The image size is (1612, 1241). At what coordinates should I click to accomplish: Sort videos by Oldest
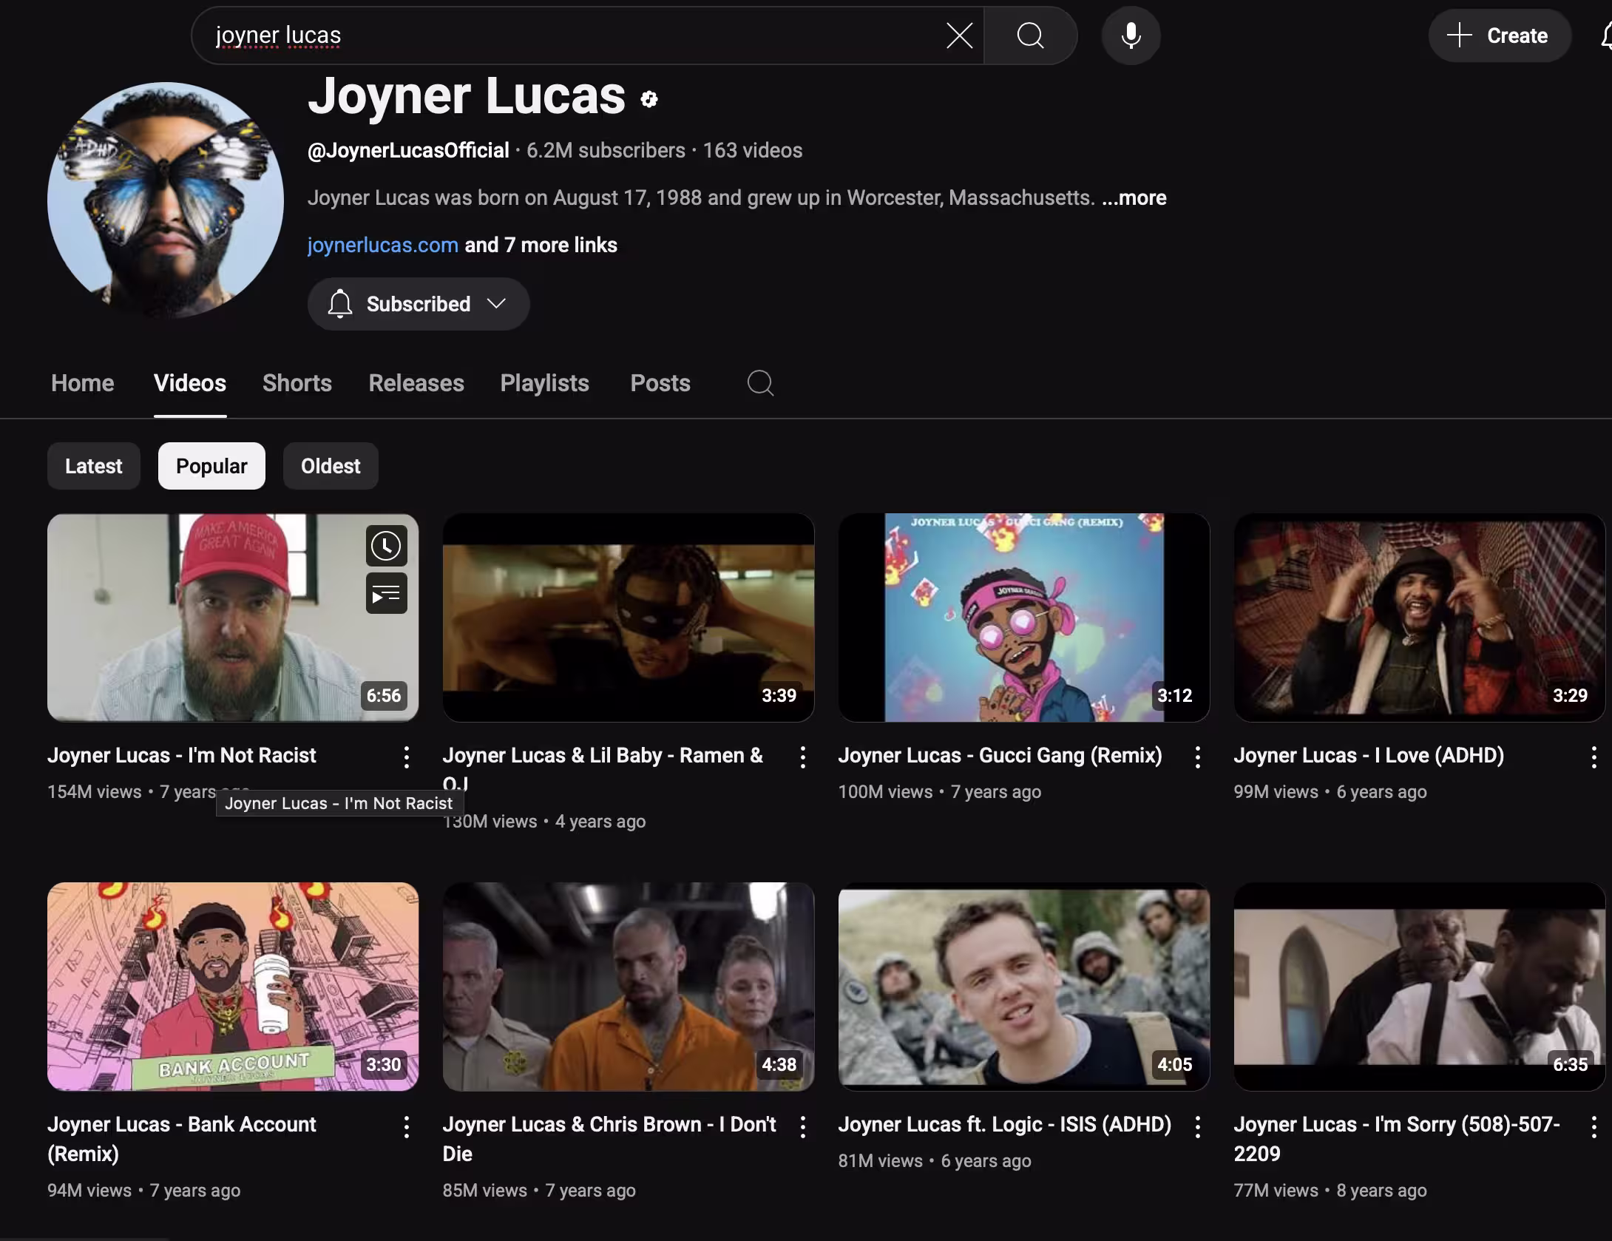pos(331,466)
